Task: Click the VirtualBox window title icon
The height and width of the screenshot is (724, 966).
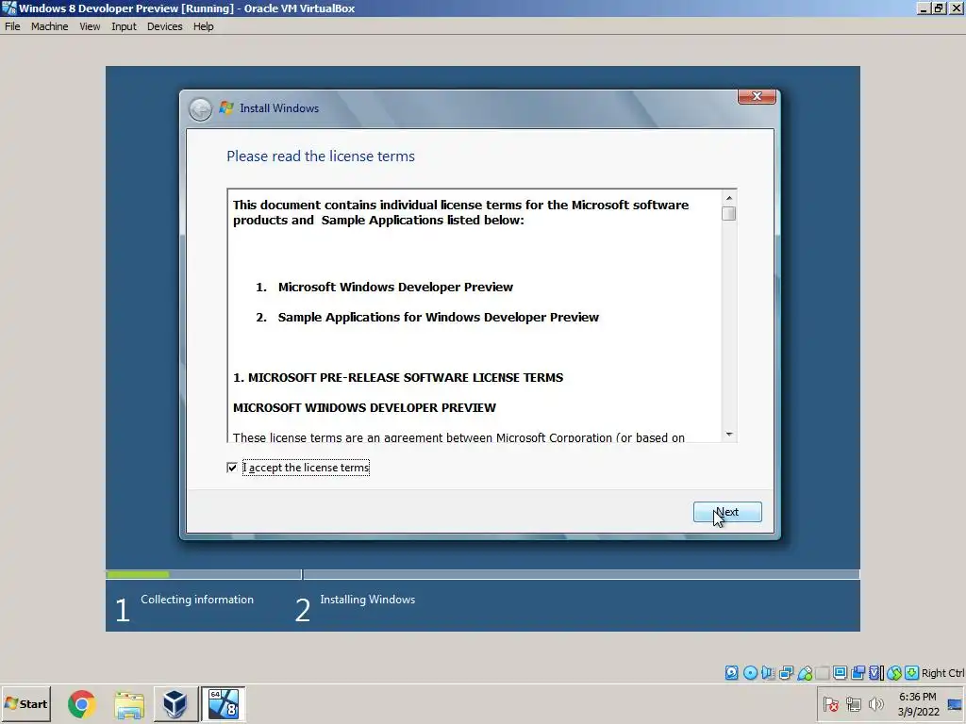Action: pos(8,8)
